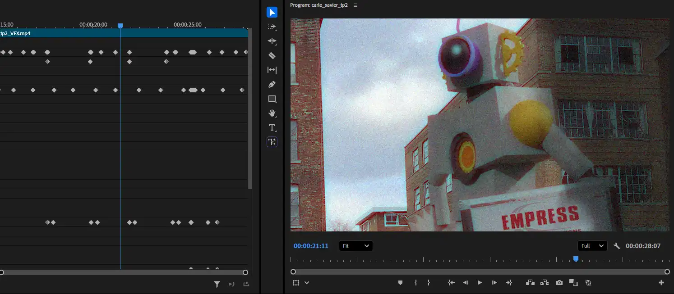674x294 pixels.
Task: Open the Fit zoom level dropdown
Action: (x=355, y=246)
